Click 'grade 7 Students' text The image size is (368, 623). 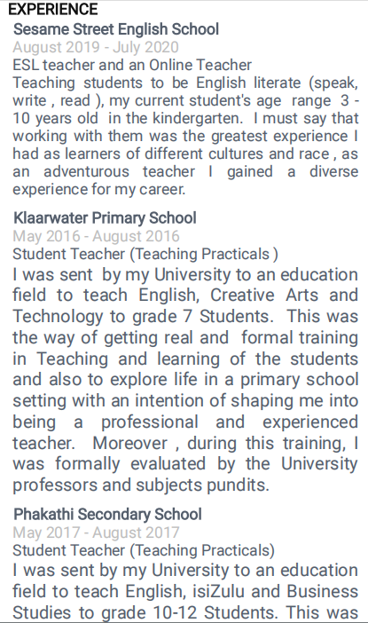[202, 317]
